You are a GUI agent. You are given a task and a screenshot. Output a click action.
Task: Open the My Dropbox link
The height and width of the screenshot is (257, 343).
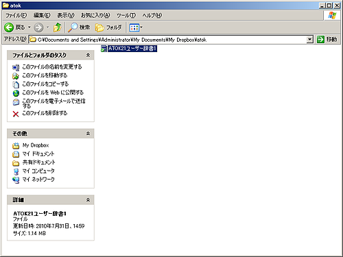click(36, 145)
